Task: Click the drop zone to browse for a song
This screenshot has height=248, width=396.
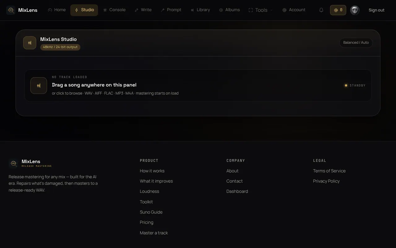Action: 198,86
